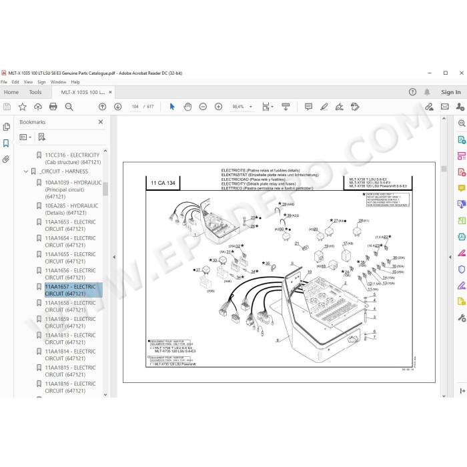
Task: Expand the right pane with bottom arrow
Action: (462, 391)
